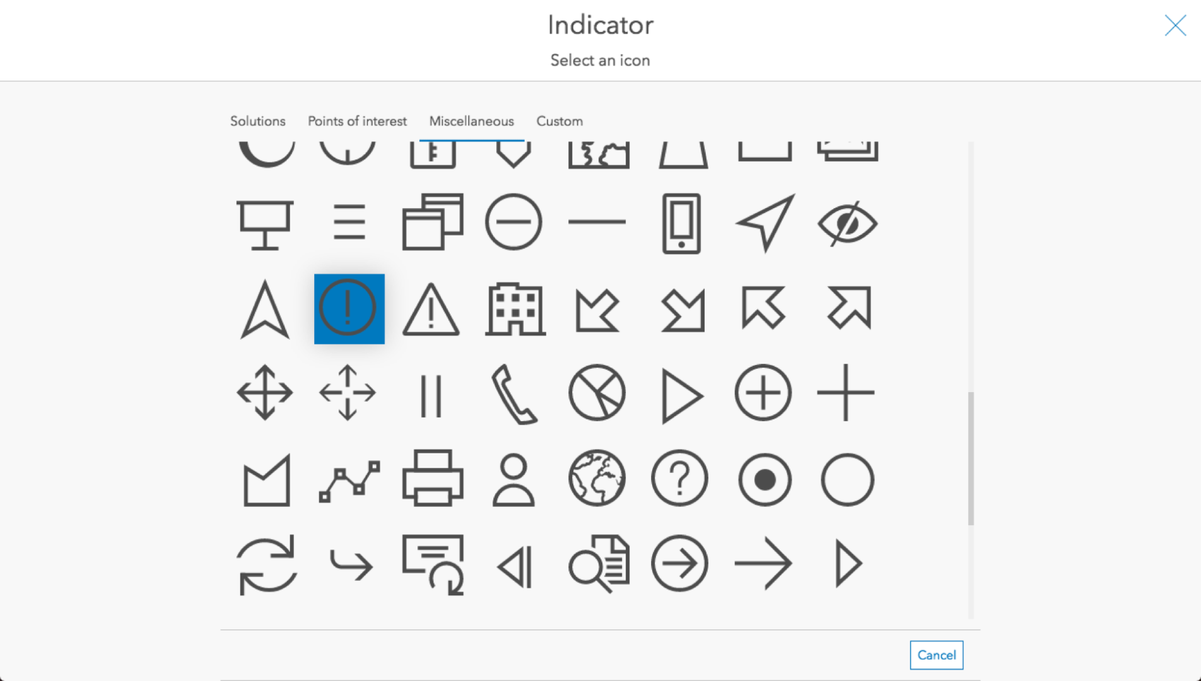Select the down-right arrow icon
This screenshot has width=1201, height=681.
click(683, 310)
